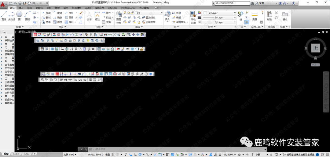
Task: Click the erase tool in 修改 panel
Action: (81, 13)
